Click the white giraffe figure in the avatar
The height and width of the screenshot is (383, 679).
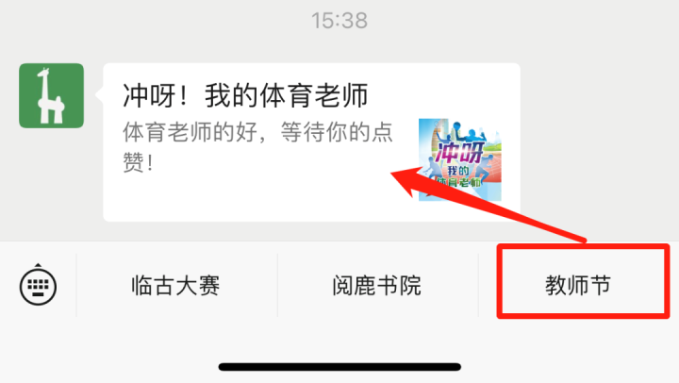(50, 95)
